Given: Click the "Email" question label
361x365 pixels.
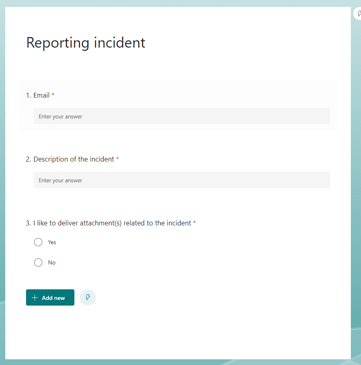Looking at the screenshot, I should tap(41, 95).
